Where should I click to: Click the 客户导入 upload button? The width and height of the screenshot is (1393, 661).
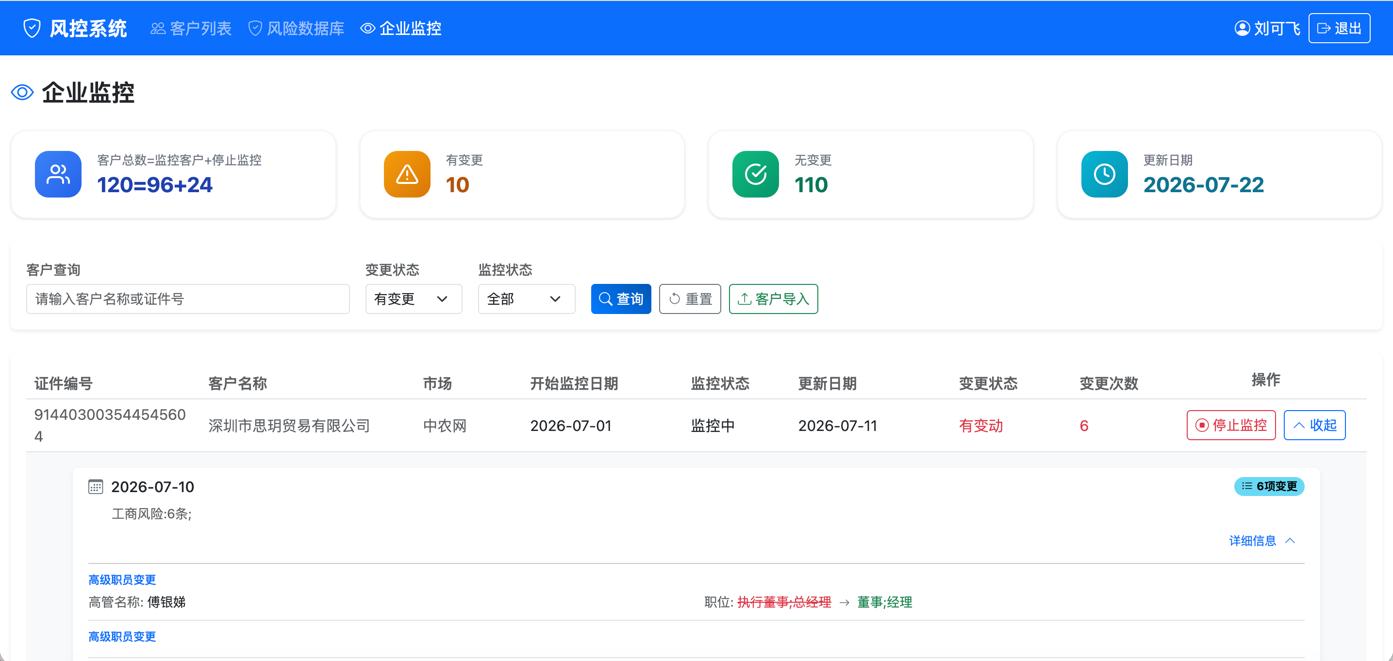pos(773,299)
